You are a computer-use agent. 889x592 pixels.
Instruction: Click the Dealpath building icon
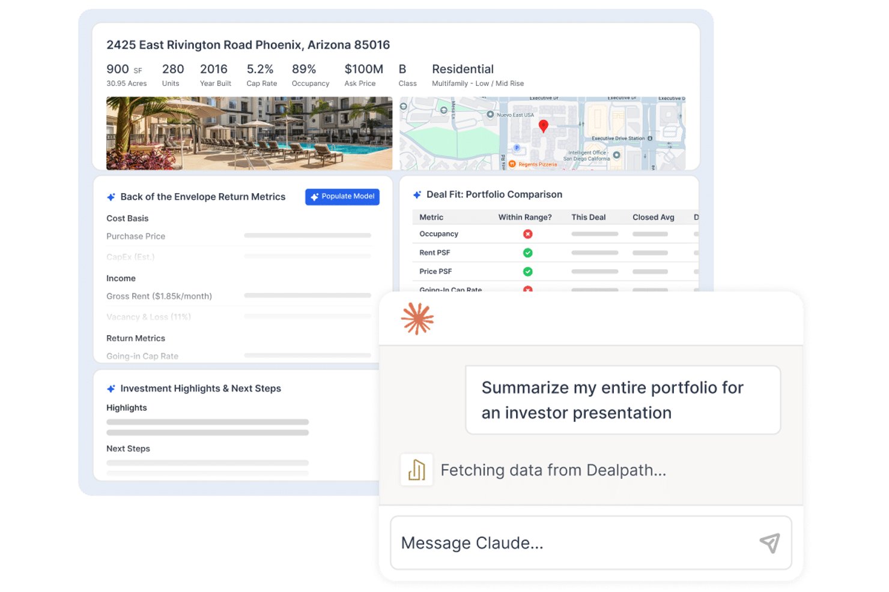click(x=417, y=470)
